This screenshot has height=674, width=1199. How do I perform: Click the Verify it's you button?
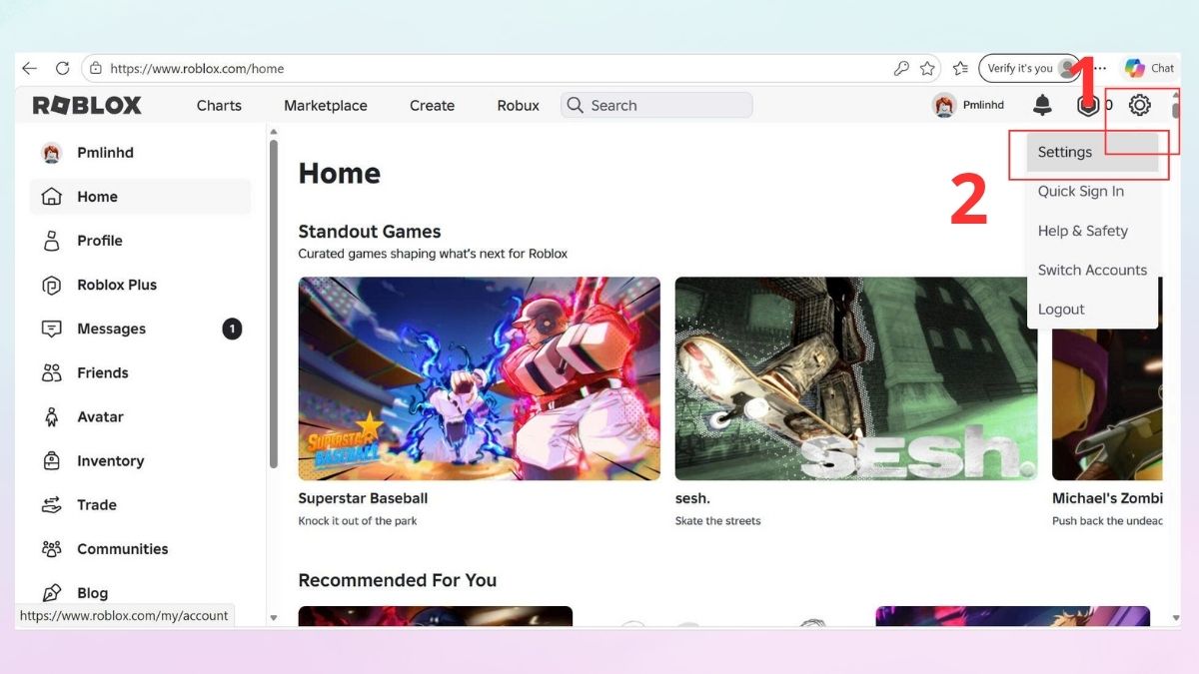pyautogui.click(x=1030, y=68)
